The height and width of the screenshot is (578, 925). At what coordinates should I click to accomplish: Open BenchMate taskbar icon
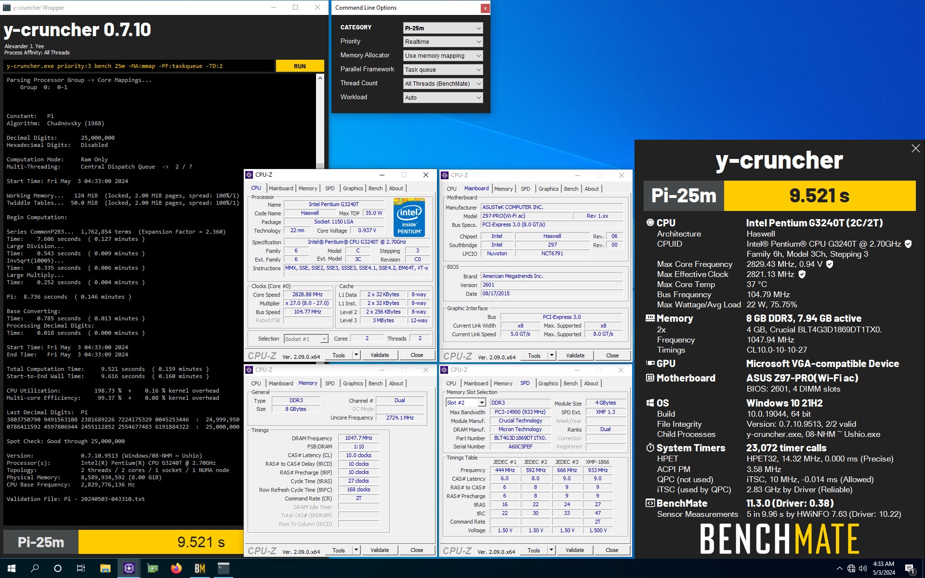199,568
